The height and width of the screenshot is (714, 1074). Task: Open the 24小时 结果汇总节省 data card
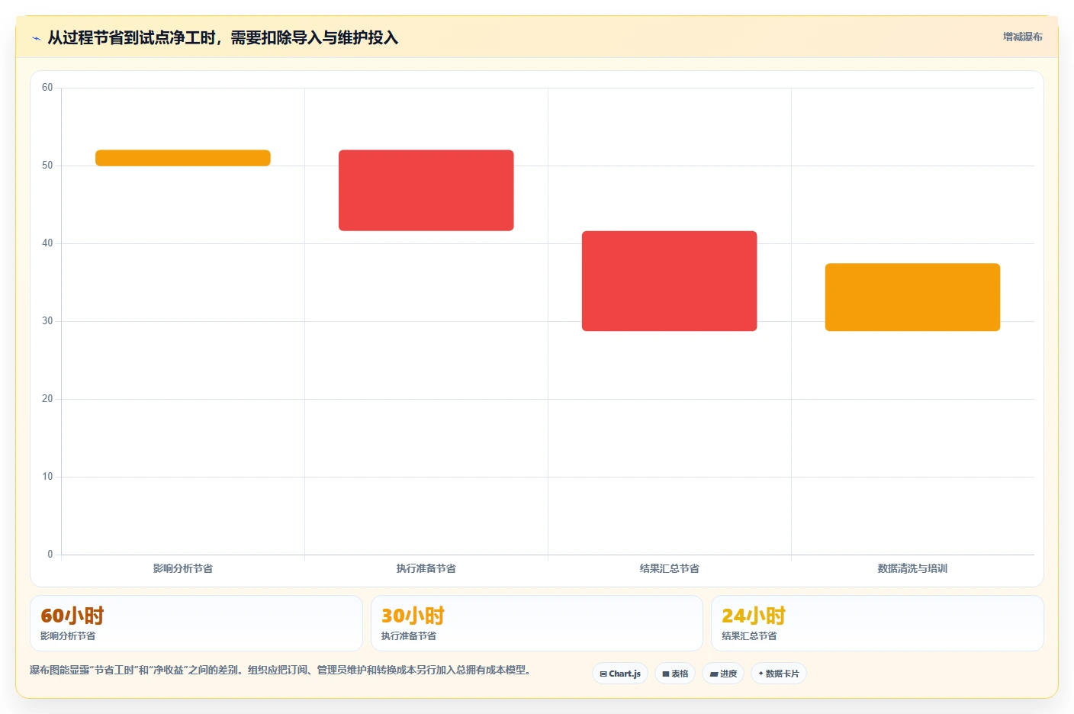click(877, 623)
